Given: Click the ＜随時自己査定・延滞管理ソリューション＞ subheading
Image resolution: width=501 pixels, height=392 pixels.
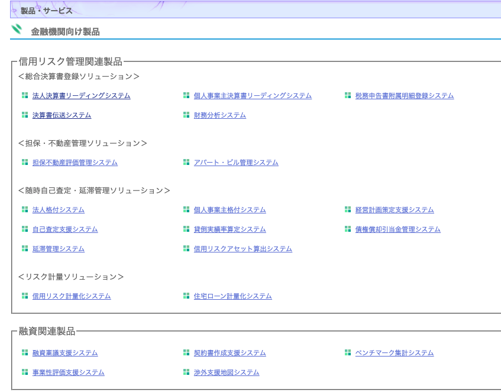Looking at the screenshot, I should (x=94, y=190).
